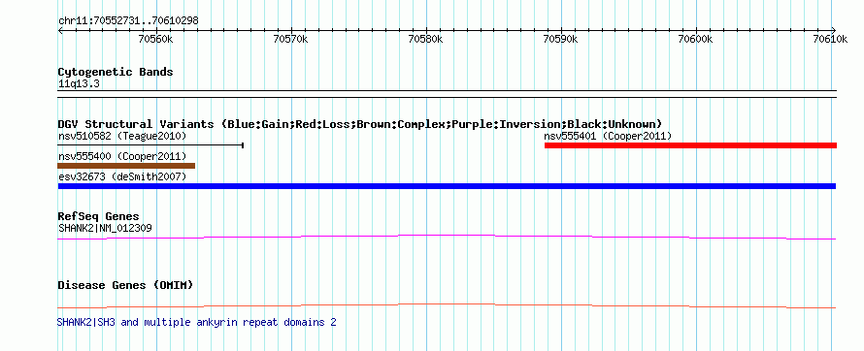Viewport: 864px width, 351px height.
Task: Click the Cytogenetic Bands track heading
Action: (x=116, y=72)
